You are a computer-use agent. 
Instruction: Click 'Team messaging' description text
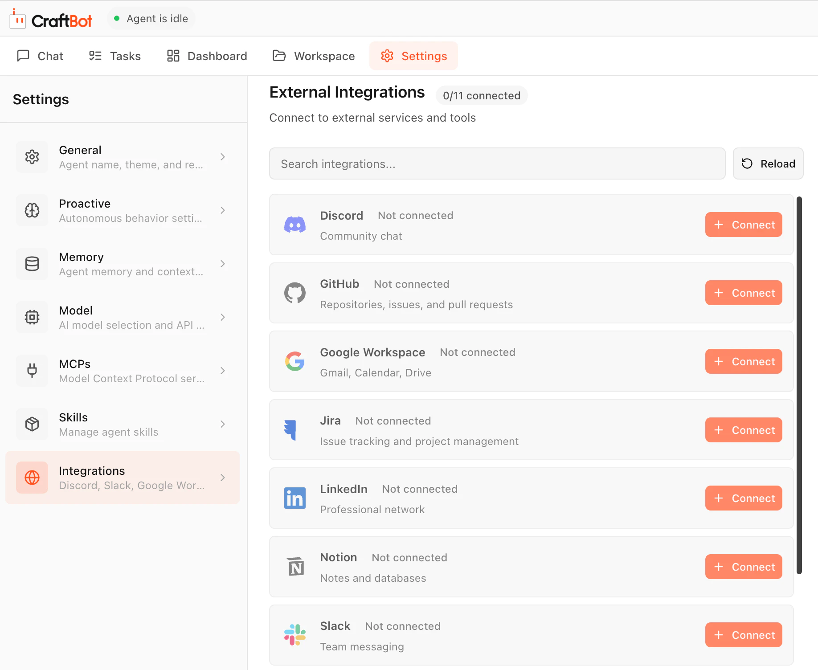point(362,647)
